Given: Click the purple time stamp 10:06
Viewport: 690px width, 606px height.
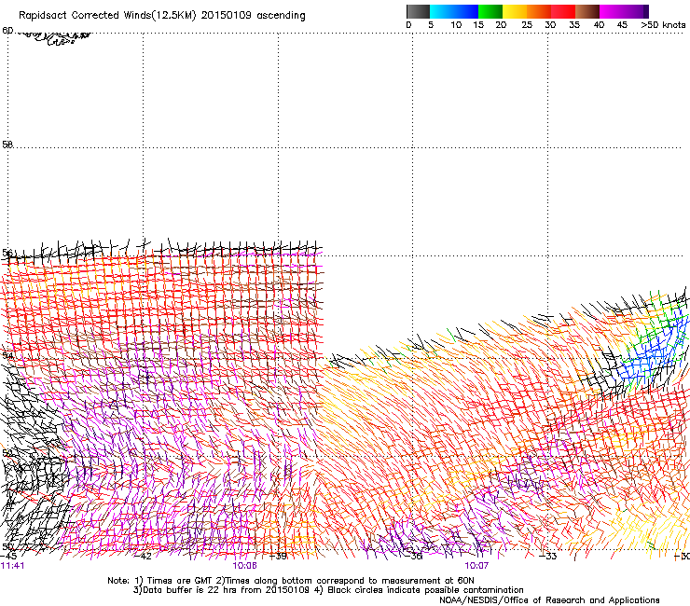Looking at the screenshot, I should (244, 566).
